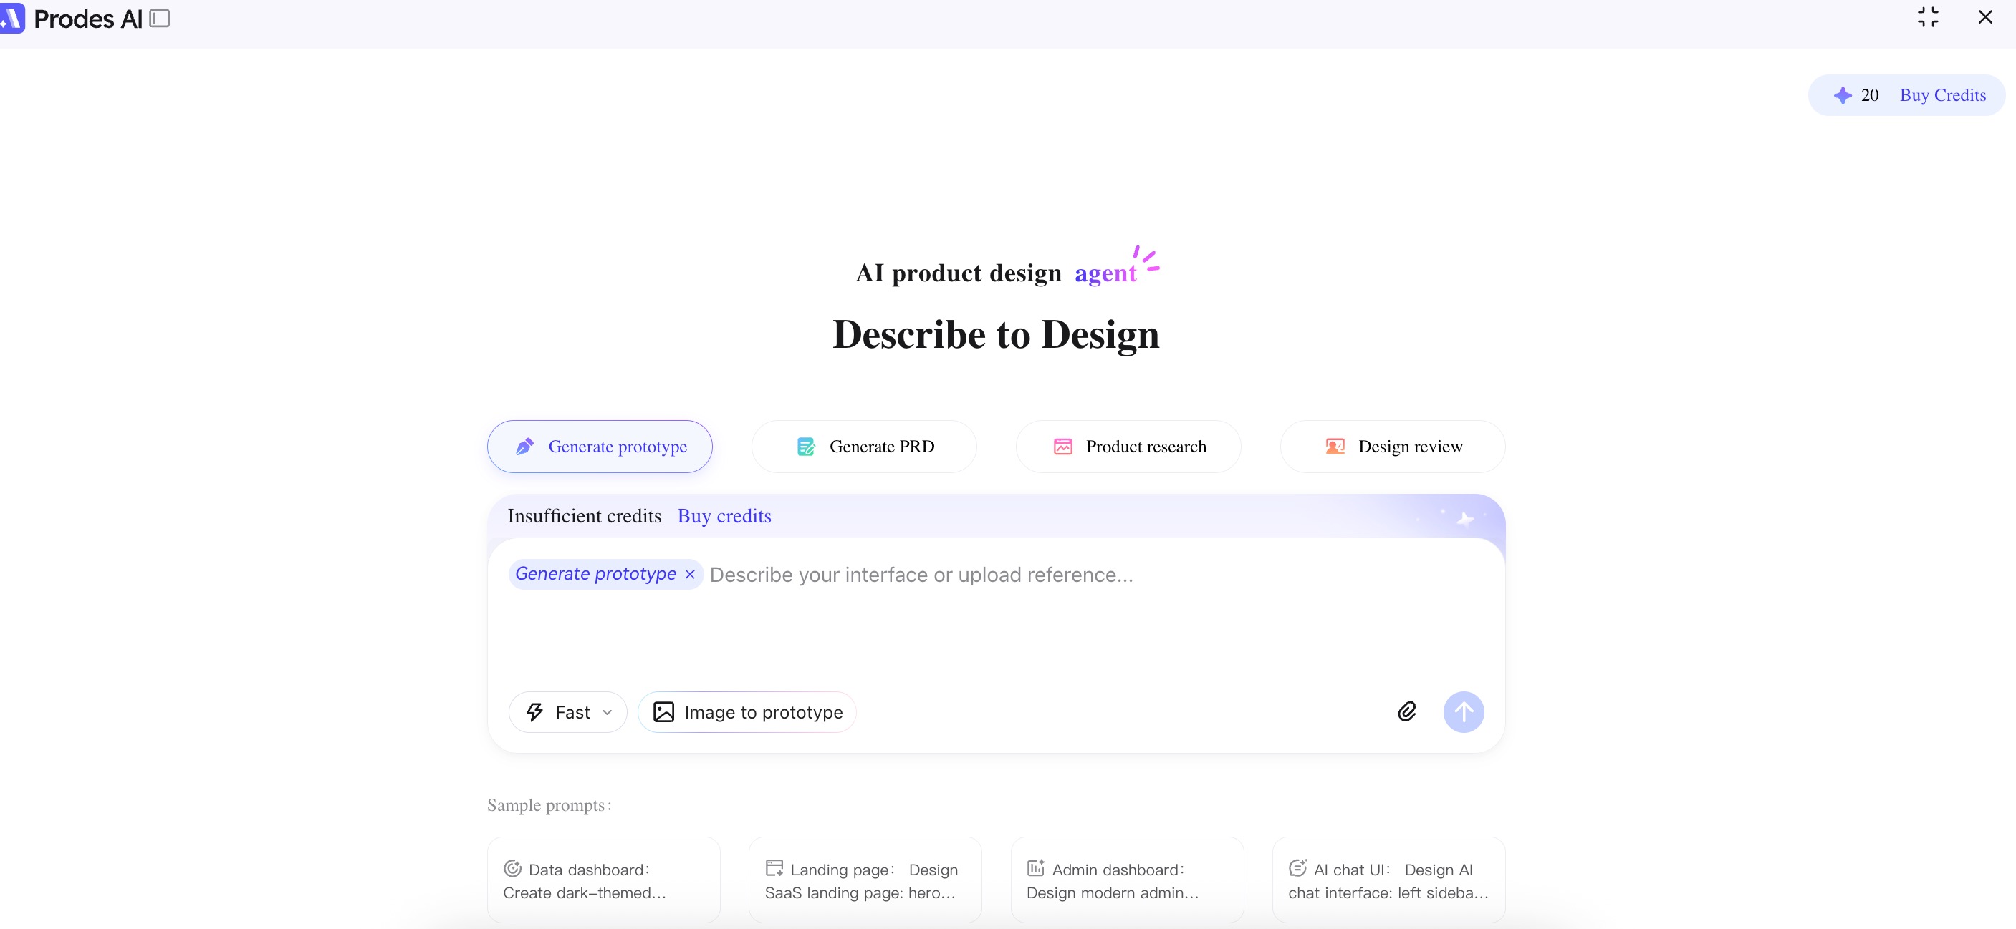2016x929 pixels.
Task: Choose the Data dashboard sample prompt
Action: point(603,880)
